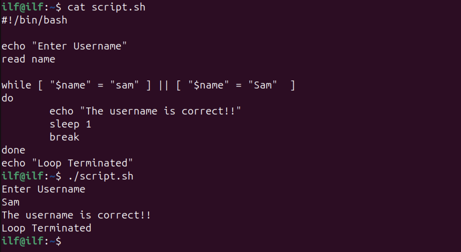Click the echo "Enter Username" script line
The width and height of the screenshot is (461, 252).
tap(64, 46)
